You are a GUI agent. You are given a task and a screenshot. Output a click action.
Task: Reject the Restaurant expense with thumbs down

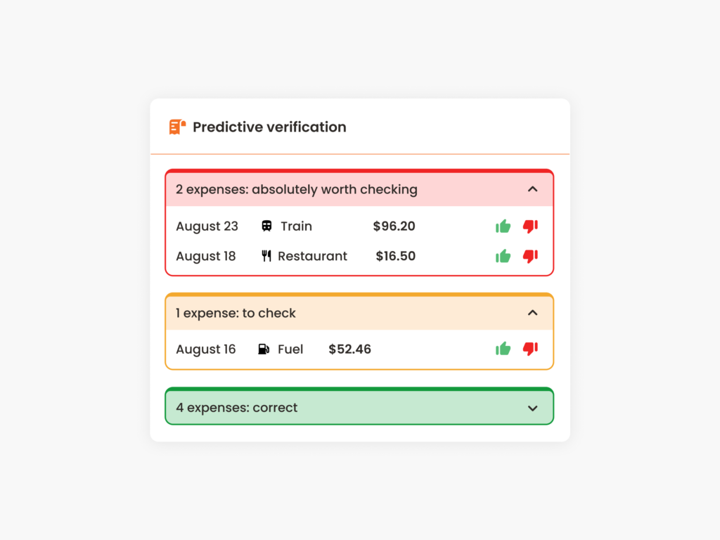[529, 257]
